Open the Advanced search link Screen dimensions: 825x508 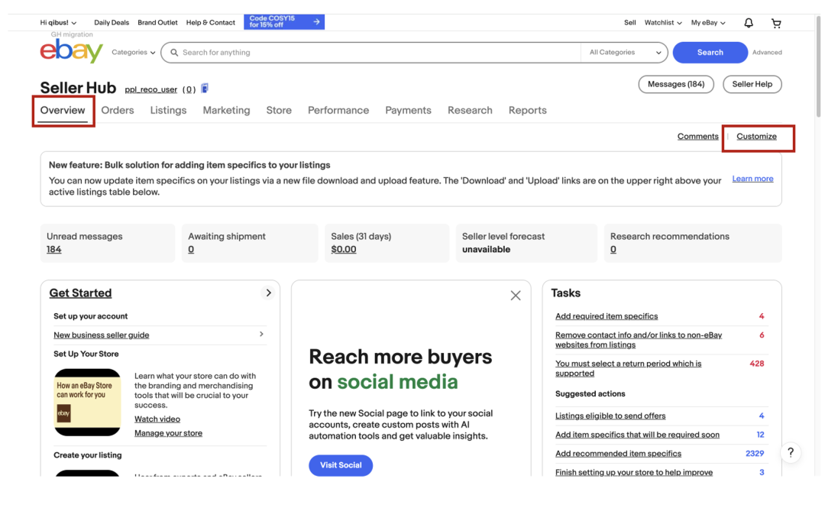[767, 52]
